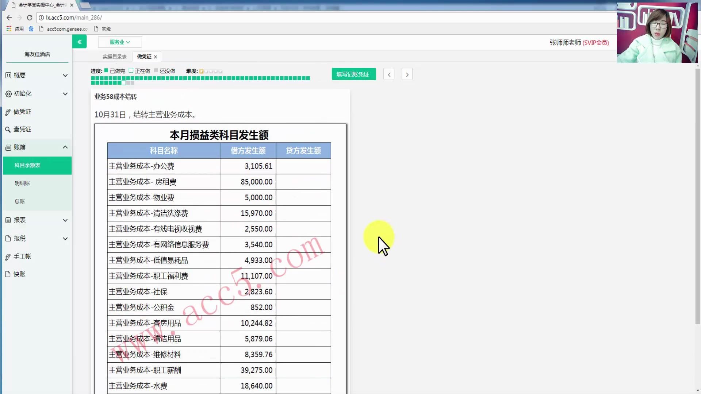
Task: Click the 初始化 gear icon
Action: (8, 94)
